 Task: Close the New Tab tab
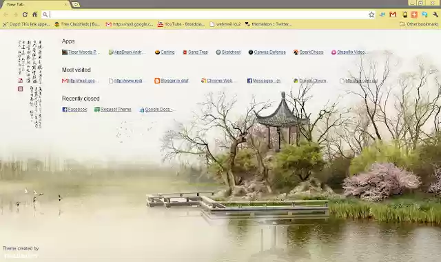coord(65,5)
